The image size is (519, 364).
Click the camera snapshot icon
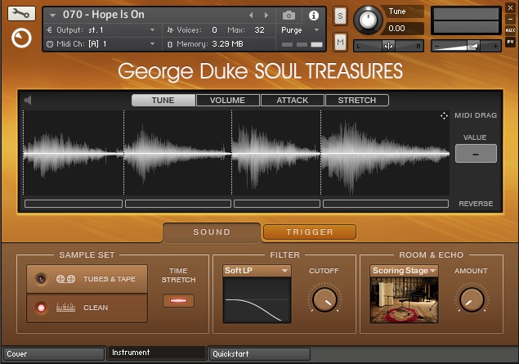pos(289,15)
